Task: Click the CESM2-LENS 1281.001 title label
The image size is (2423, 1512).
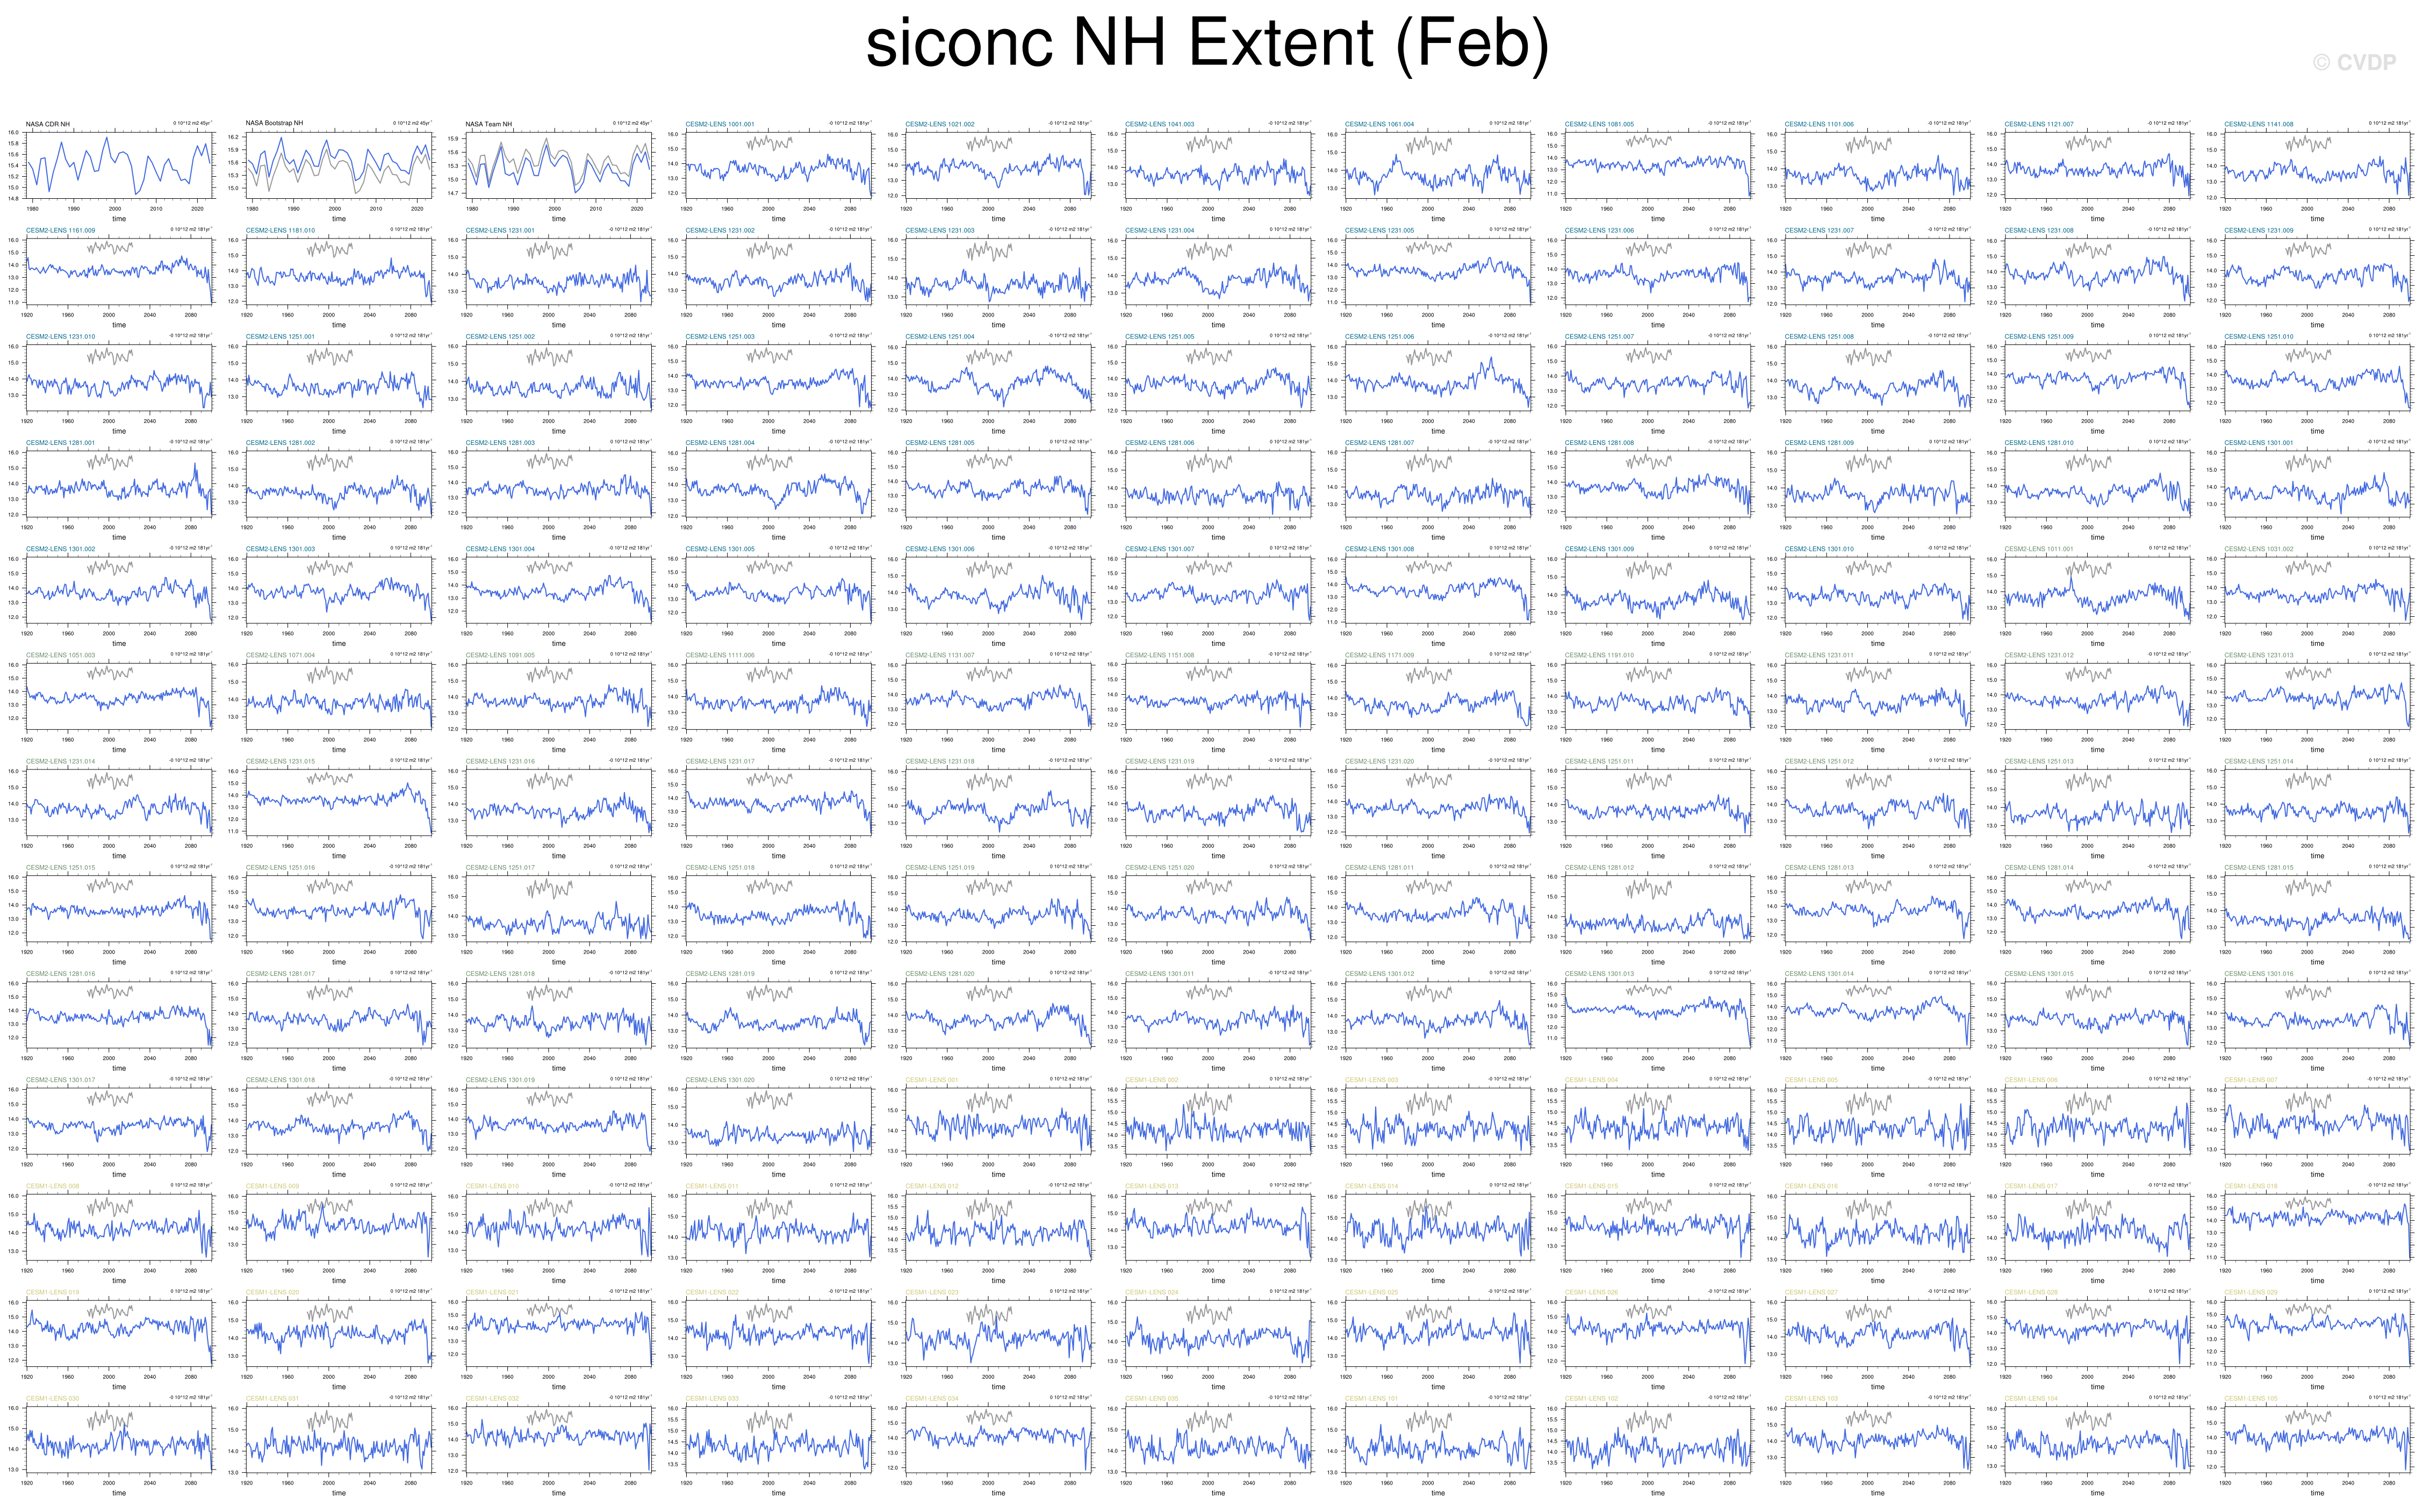Action: point(60,443)
